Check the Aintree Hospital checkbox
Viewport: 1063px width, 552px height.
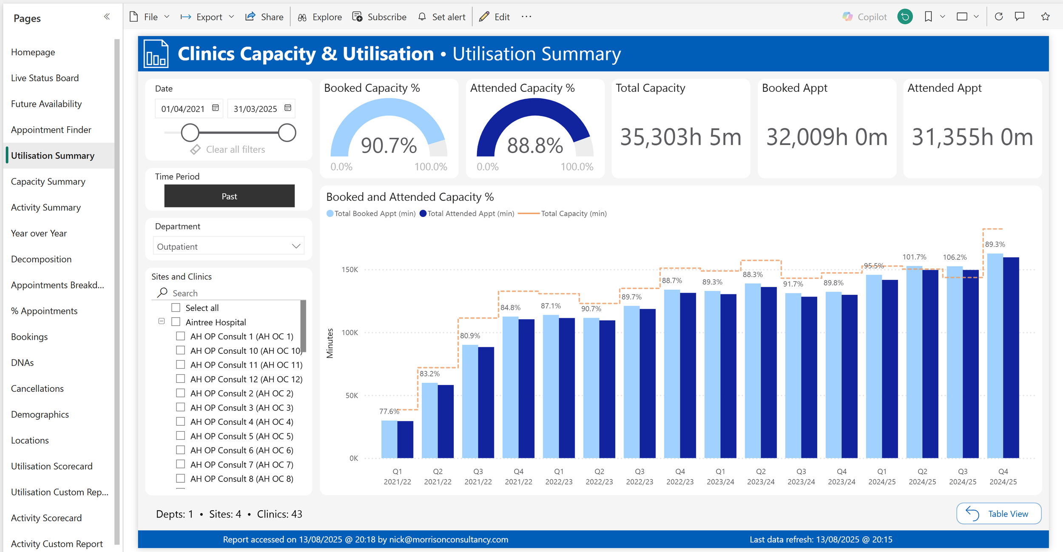(176, 322)
